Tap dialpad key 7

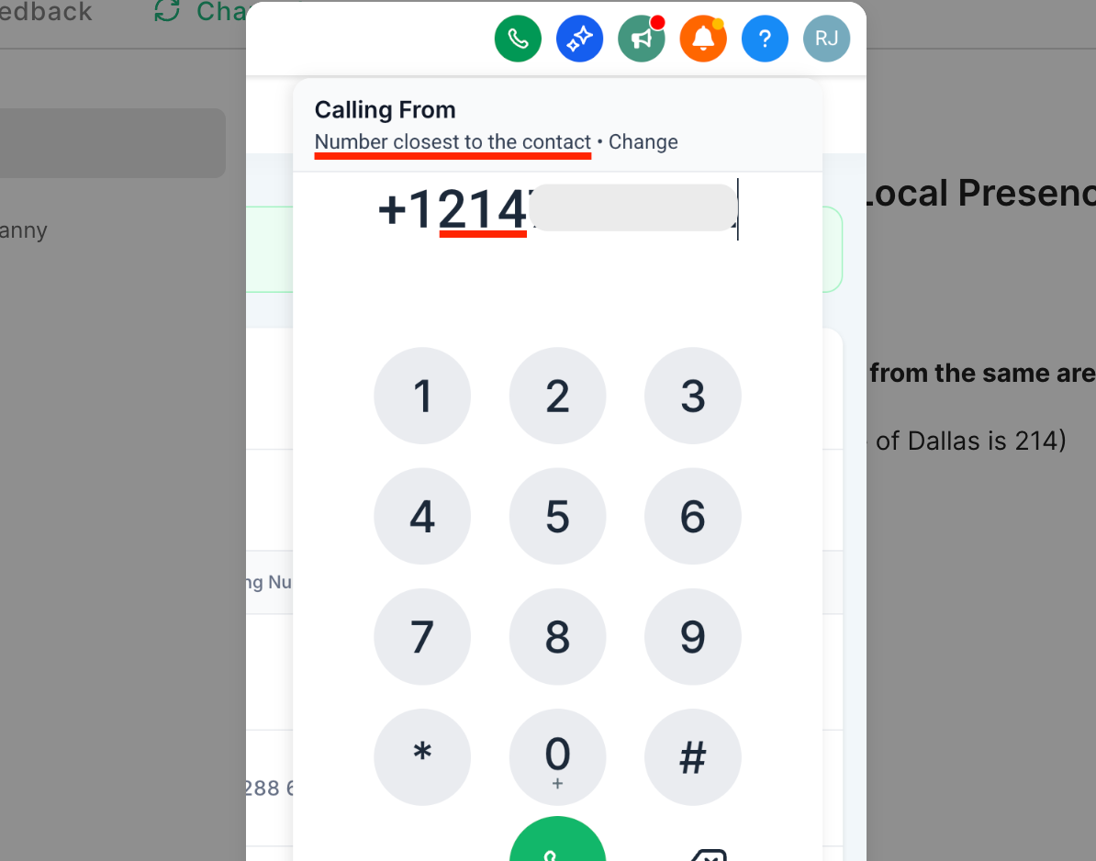tap(422, 637)
